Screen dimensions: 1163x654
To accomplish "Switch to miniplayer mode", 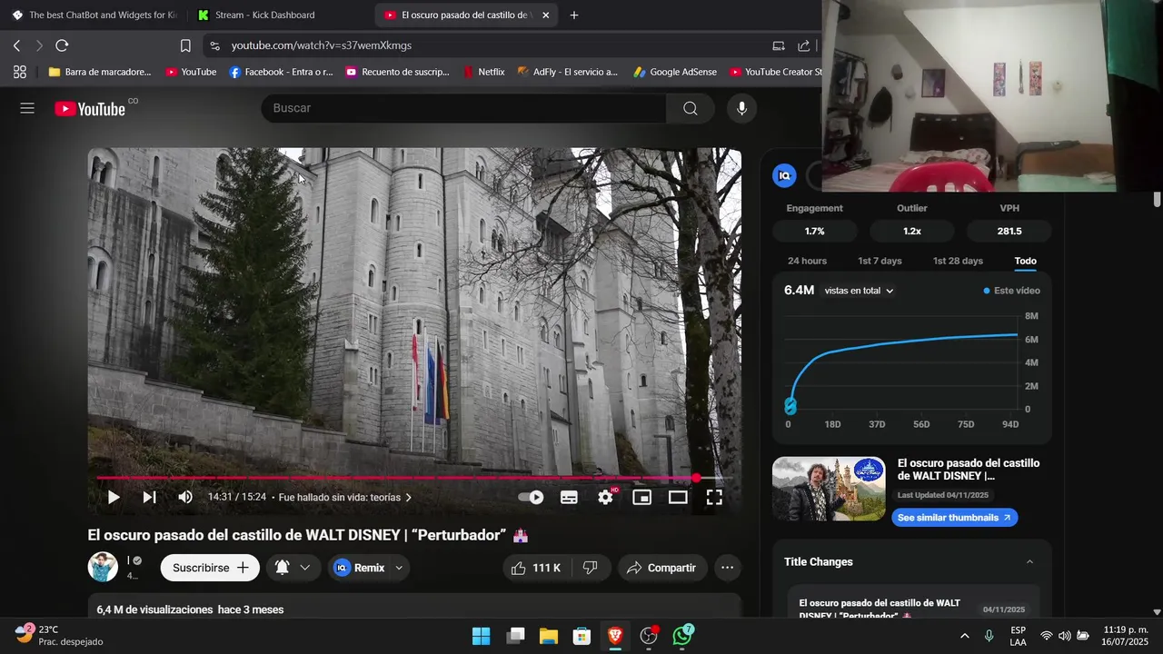I will (x=642, y=497).
